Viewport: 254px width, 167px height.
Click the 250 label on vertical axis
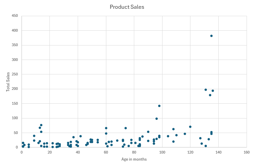15,74
